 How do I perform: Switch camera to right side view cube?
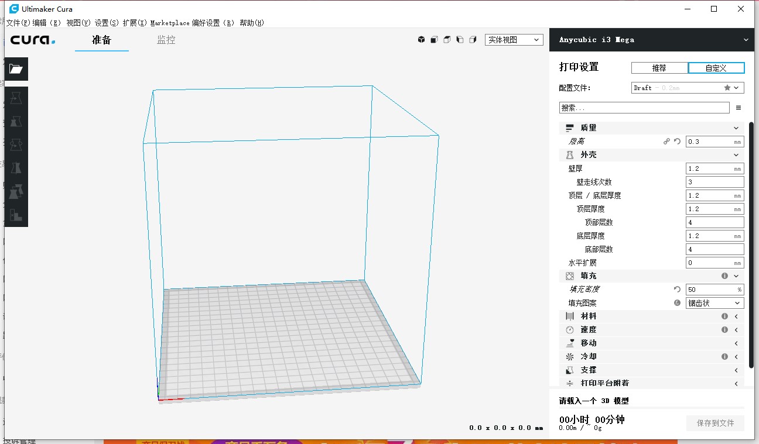coord(473,40)
